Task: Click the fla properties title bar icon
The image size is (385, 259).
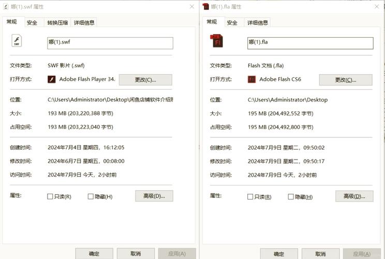Action: 206,7
